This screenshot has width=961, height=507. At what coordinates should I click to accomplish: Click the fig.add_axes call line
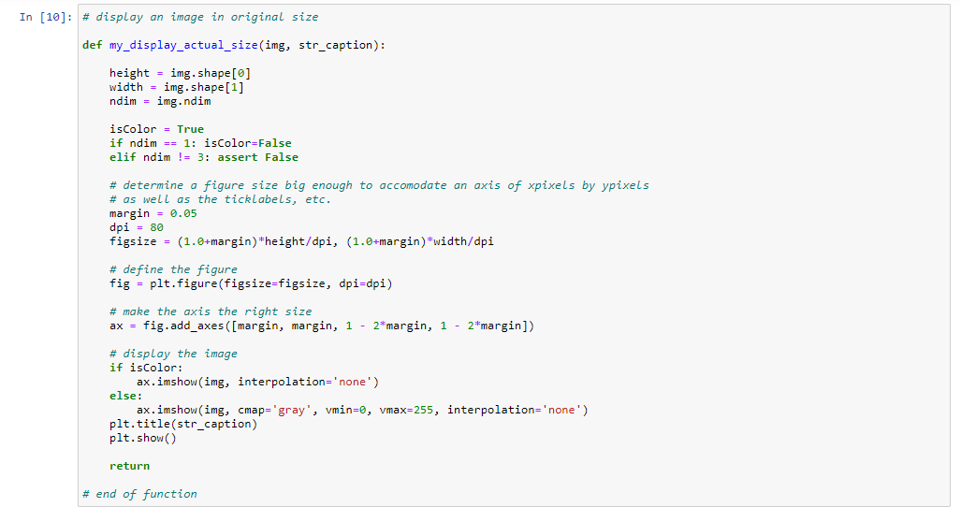coord(322,326)
